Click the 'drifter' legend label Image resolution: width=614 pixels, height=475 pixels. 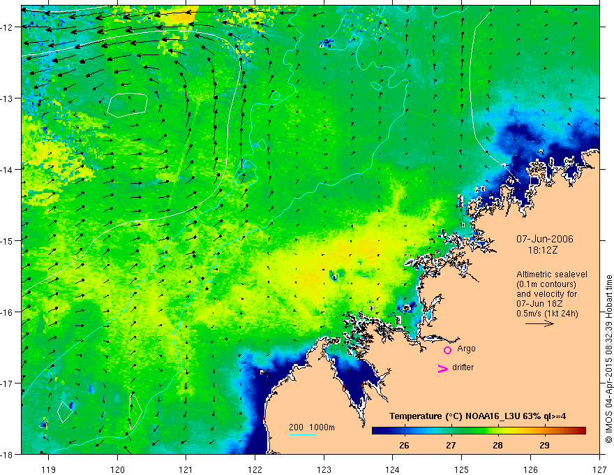click(463, 367)
